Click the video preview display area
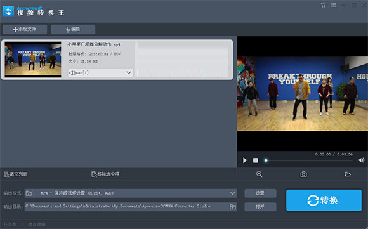The image size is (368, 229). [x=303, y=93]
